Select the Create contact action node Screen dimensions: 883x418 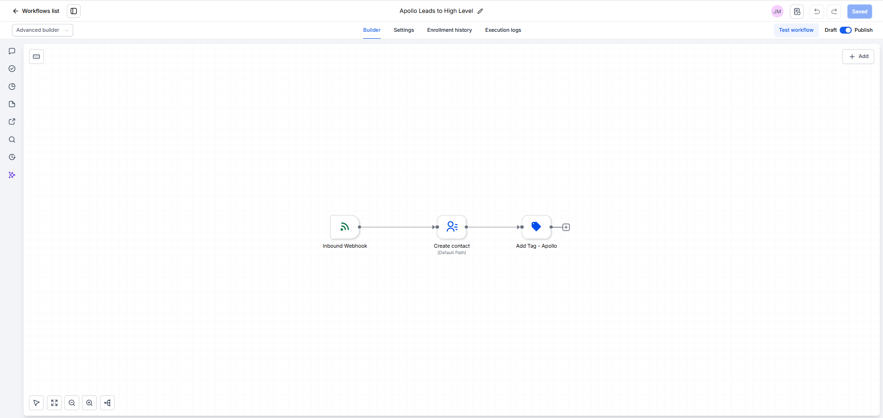point(452,227)
